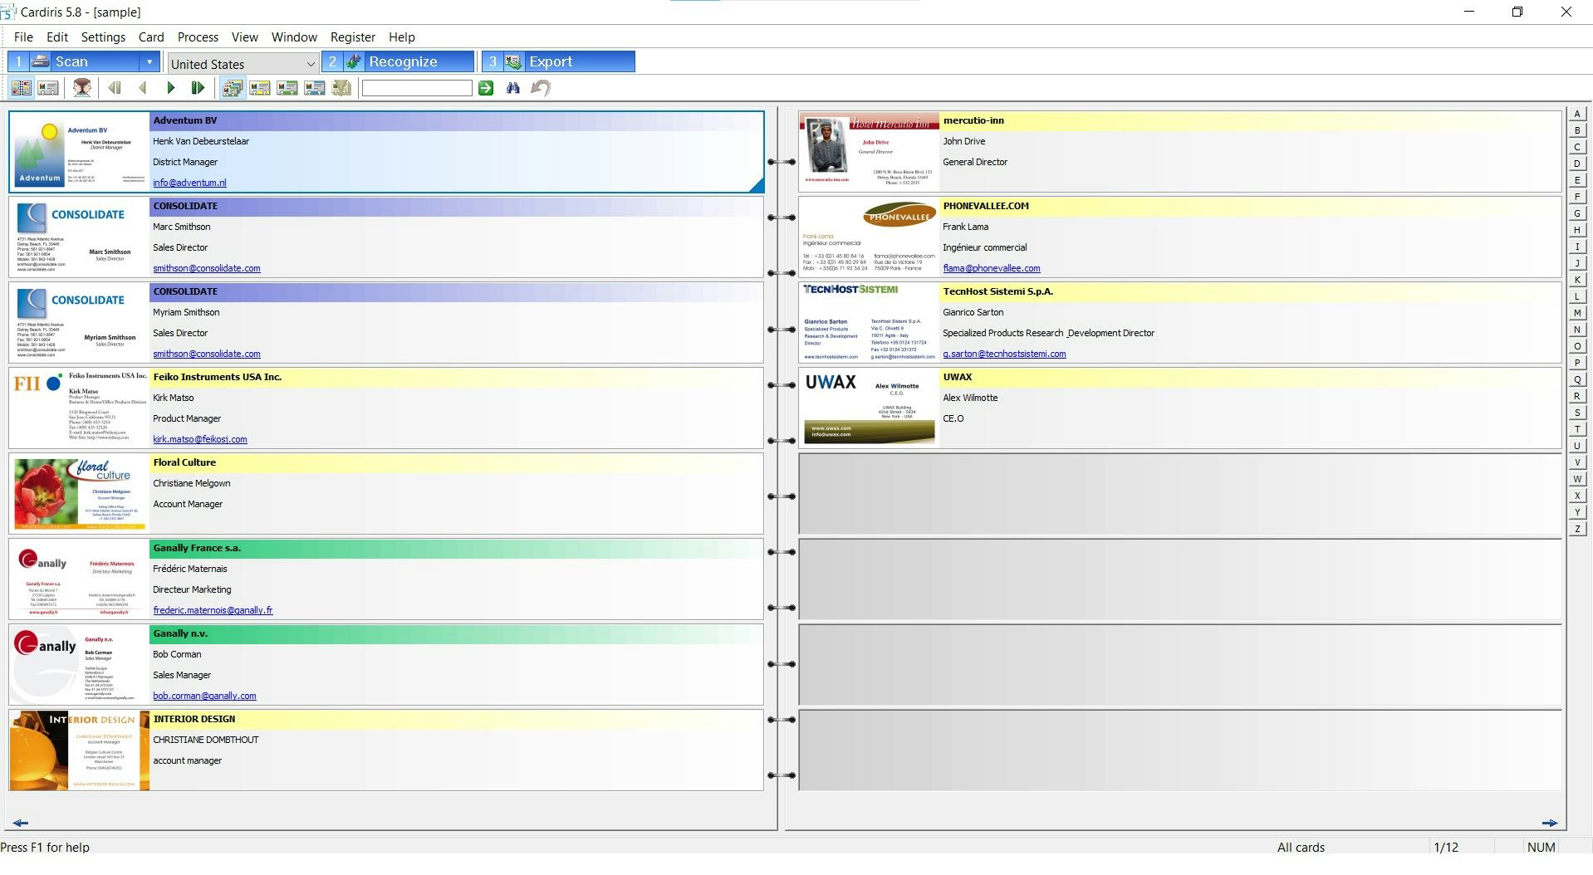Image resolution: width=1593 pixels, height=875 pixels.
Task: Select the mercutio-inn card thumbnail
Action: pyautogui.click(x=870, y=152)
